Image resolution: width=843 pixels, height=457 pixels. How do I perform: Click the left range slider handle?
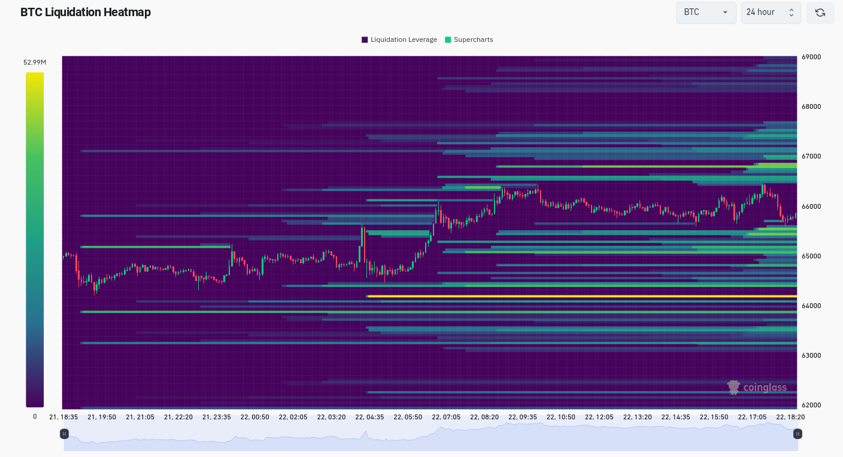(x=64, y=434)
